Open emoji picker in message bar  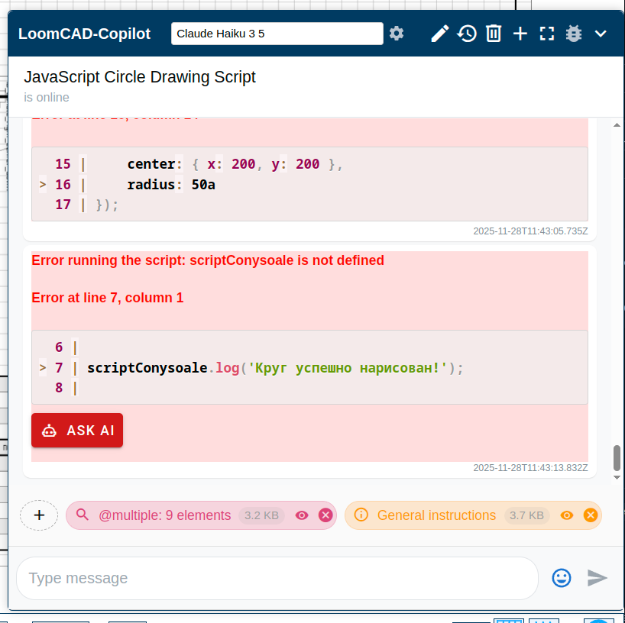(561, 578)
